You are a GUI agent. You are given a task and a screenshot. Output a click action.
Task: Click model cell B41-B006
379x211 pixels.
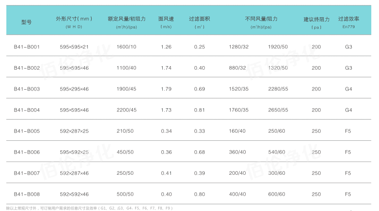click(27, 152)
